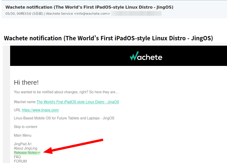Viewport: 227px width, 163px height.
Task: Click the date 05/30, 00時33分 in the header
Action: 18,14
